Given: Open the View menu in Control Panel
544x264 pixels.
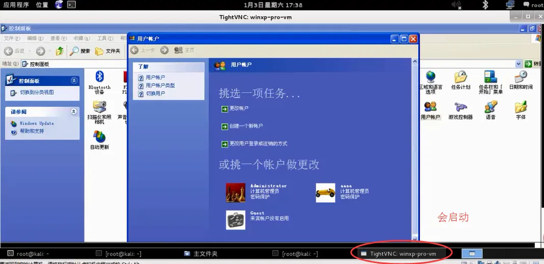Looking at the screenshot, I should (59, 39).
